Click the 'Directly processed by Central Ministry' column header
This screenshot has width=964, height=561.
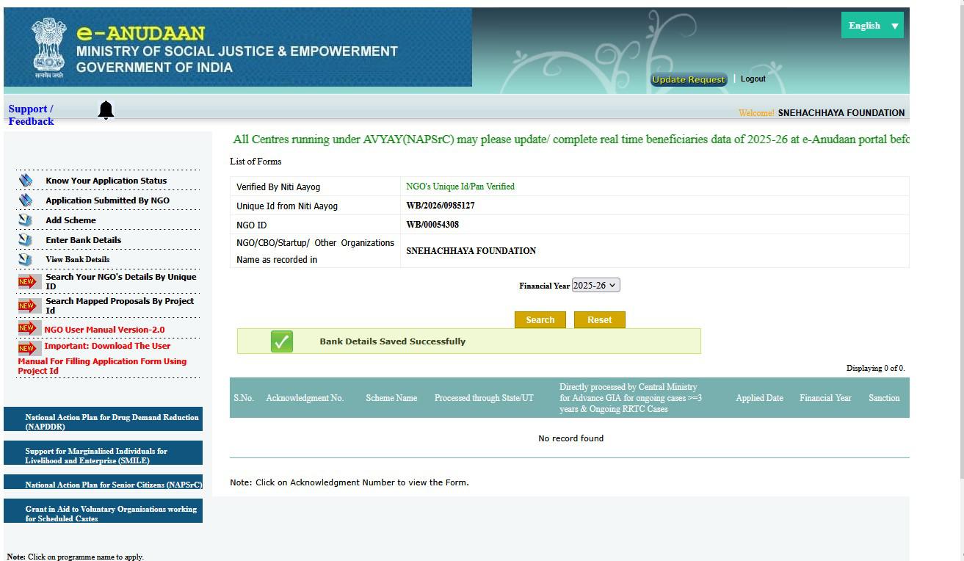(x=631, y=398)
